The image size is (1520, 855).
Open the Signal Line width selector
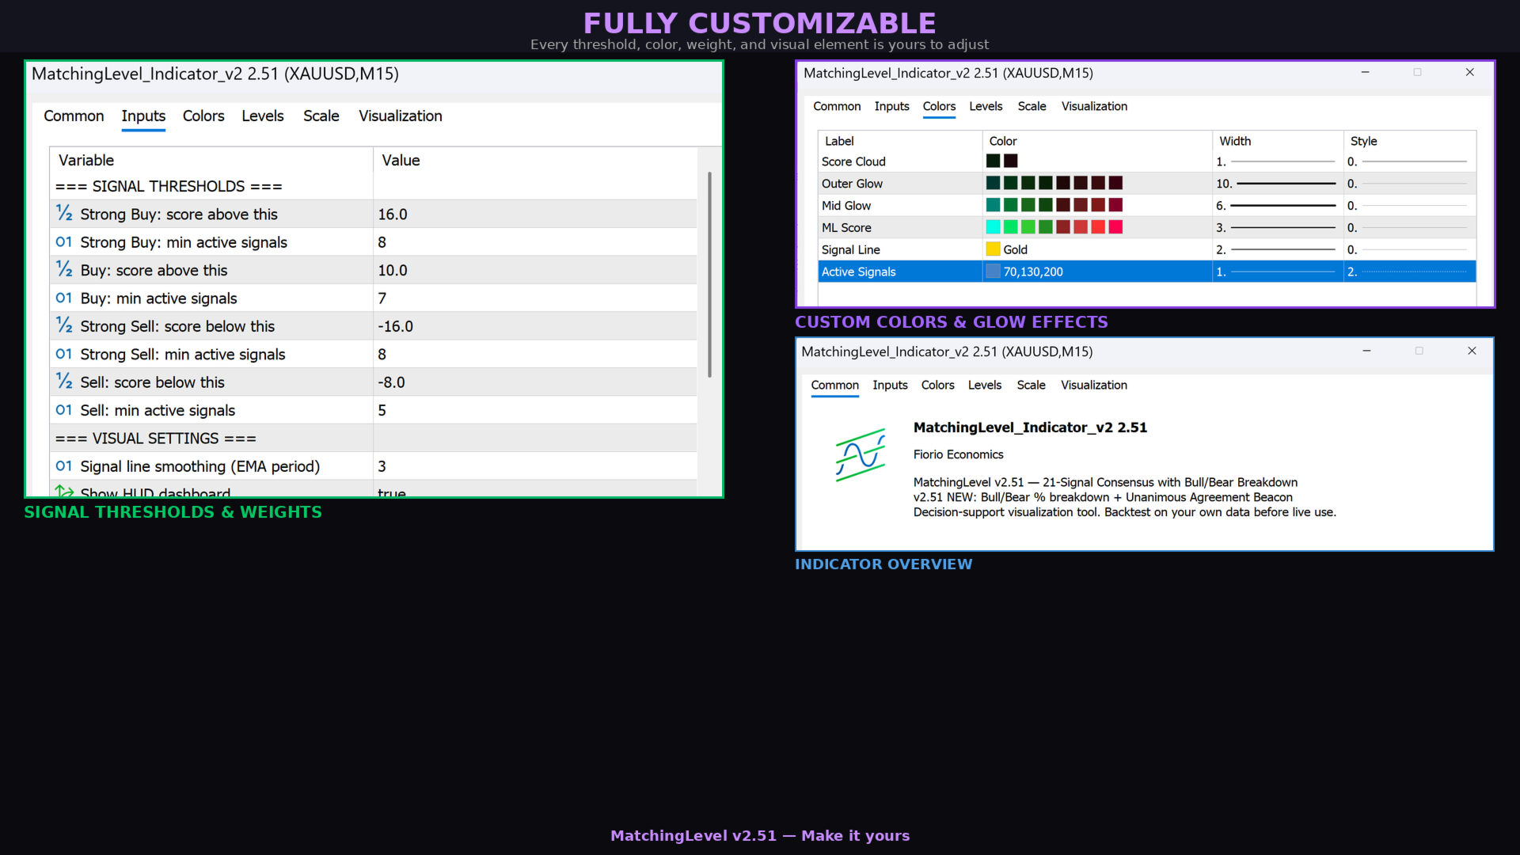(1276, 249)
